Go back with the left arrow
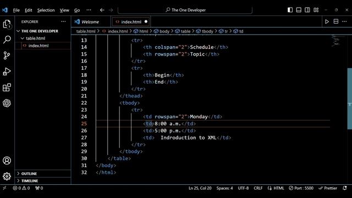This screenshot has height=198, width=352. [x=102, y=10]
